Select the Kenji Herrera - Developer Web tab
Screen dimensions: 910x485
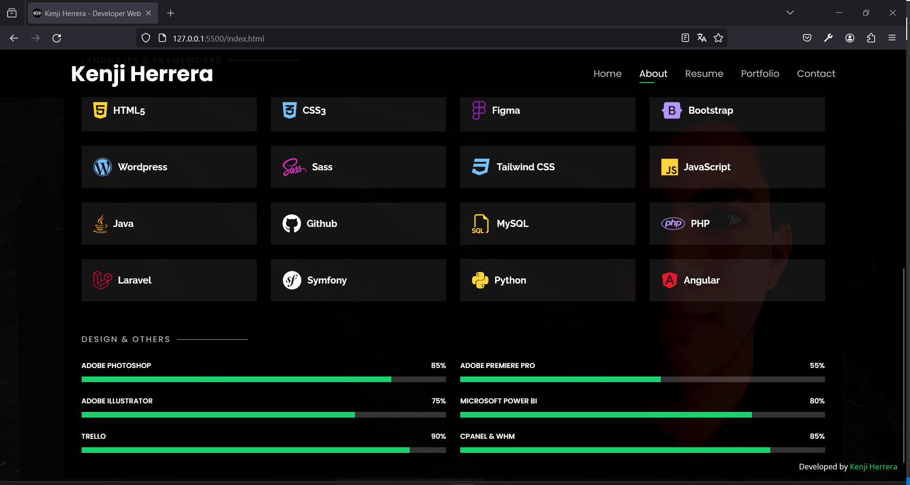pyautogui.click(x=93, y=13)
